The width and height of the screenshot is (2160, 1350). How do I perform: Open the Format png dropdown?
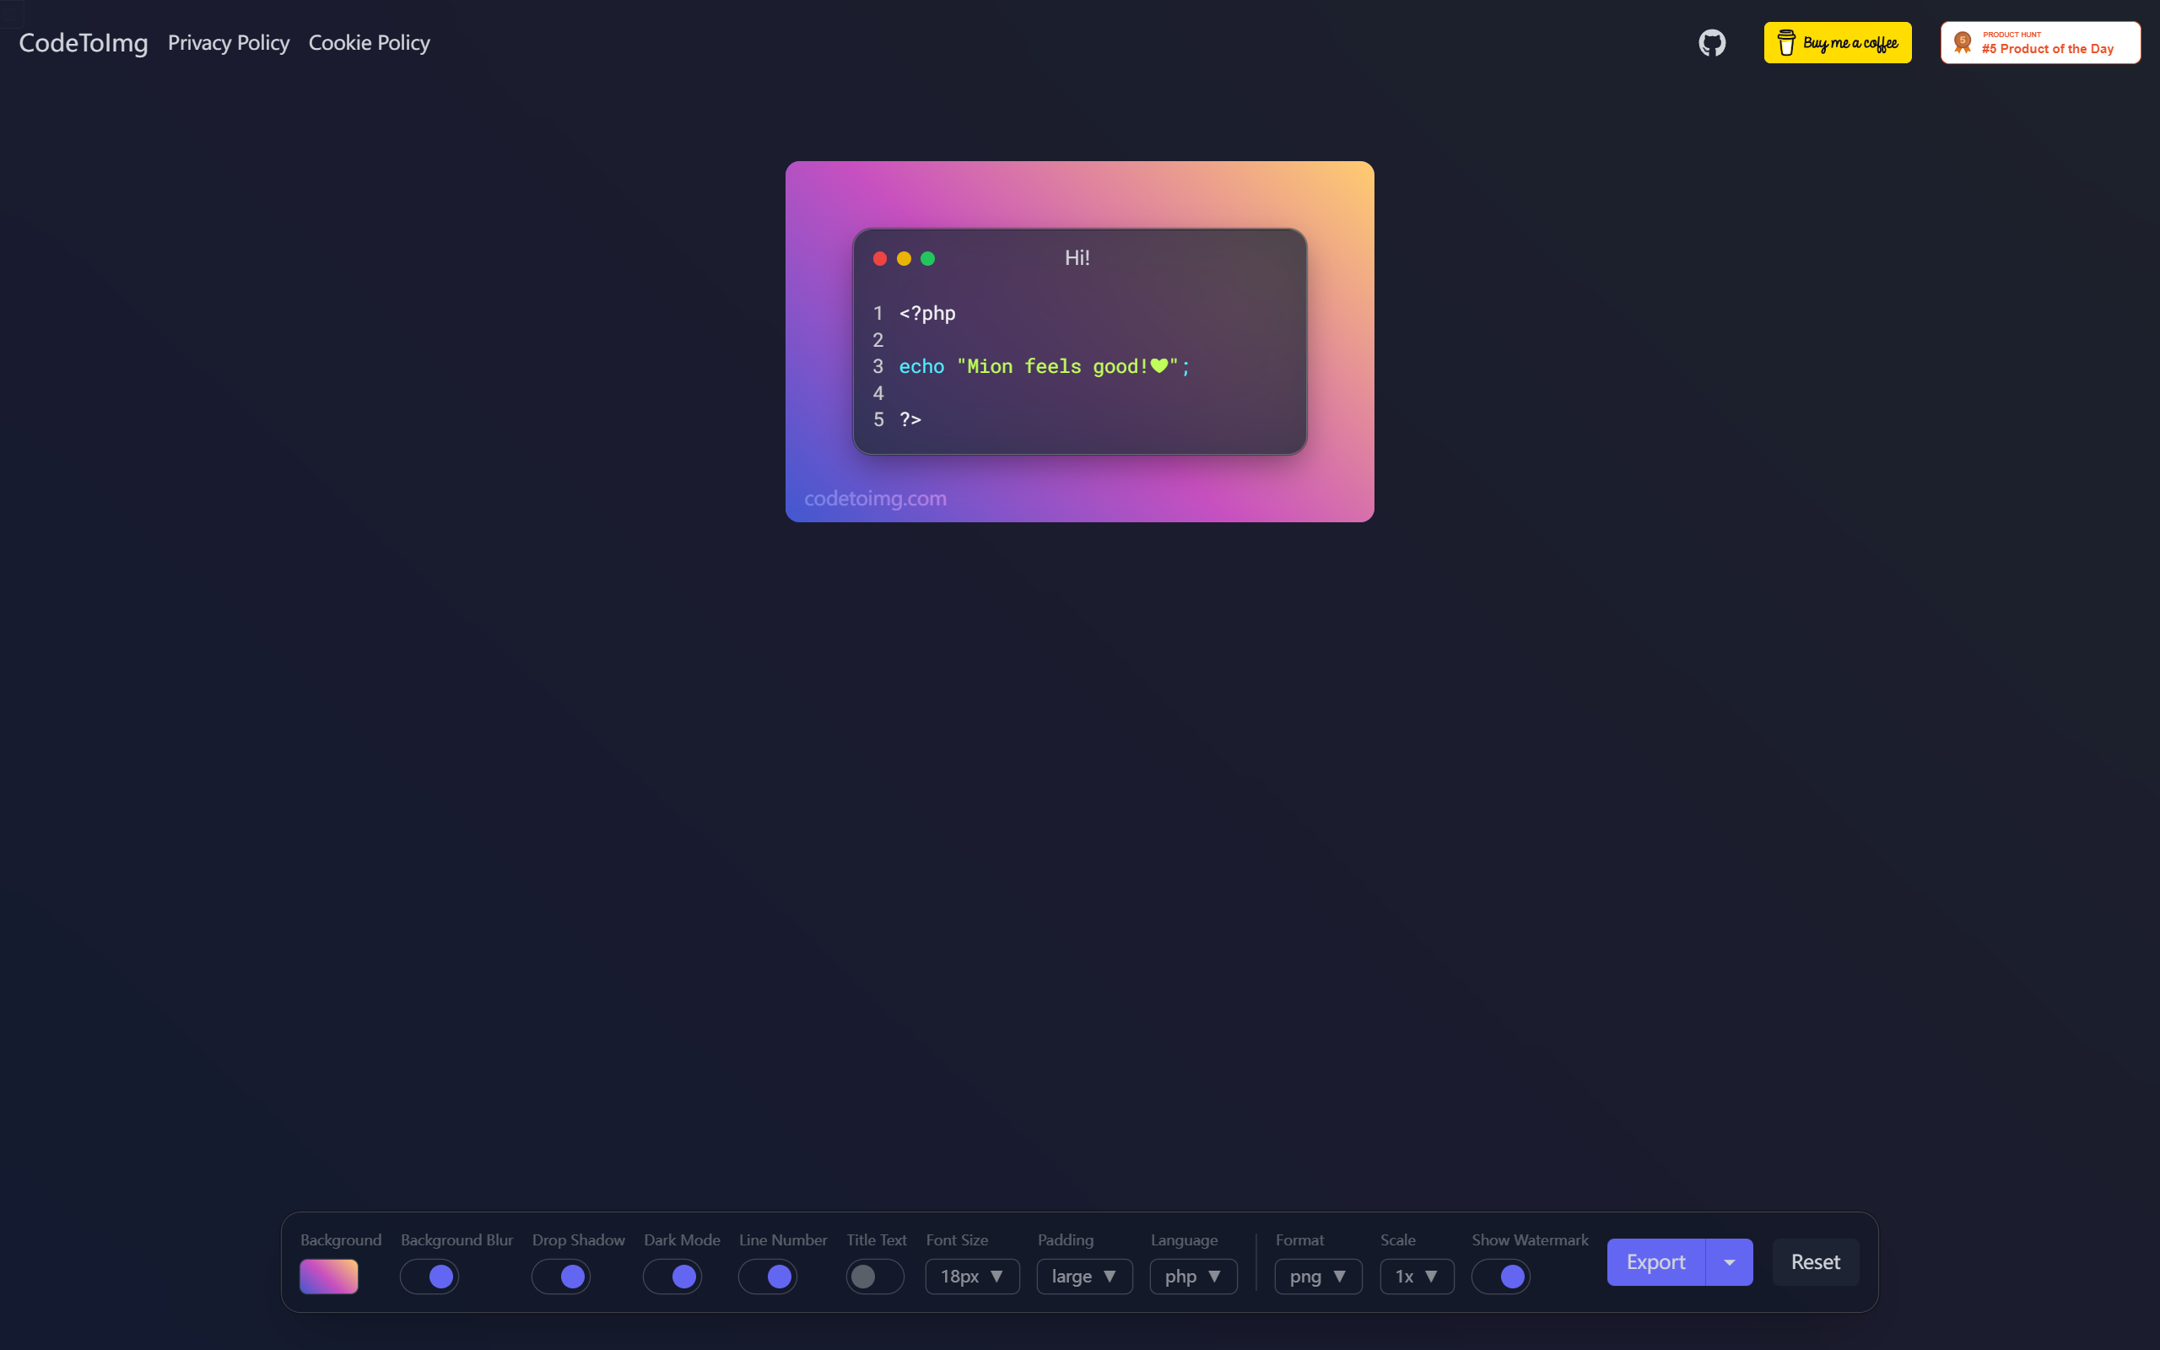(1318, 1277)
